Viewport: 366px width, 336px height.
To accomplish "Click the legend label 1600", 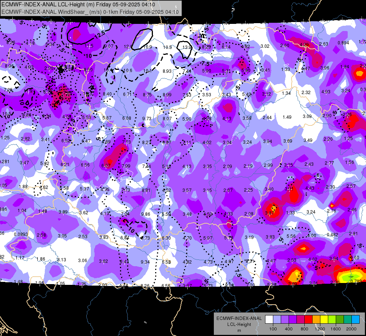I will click(335, 329).
